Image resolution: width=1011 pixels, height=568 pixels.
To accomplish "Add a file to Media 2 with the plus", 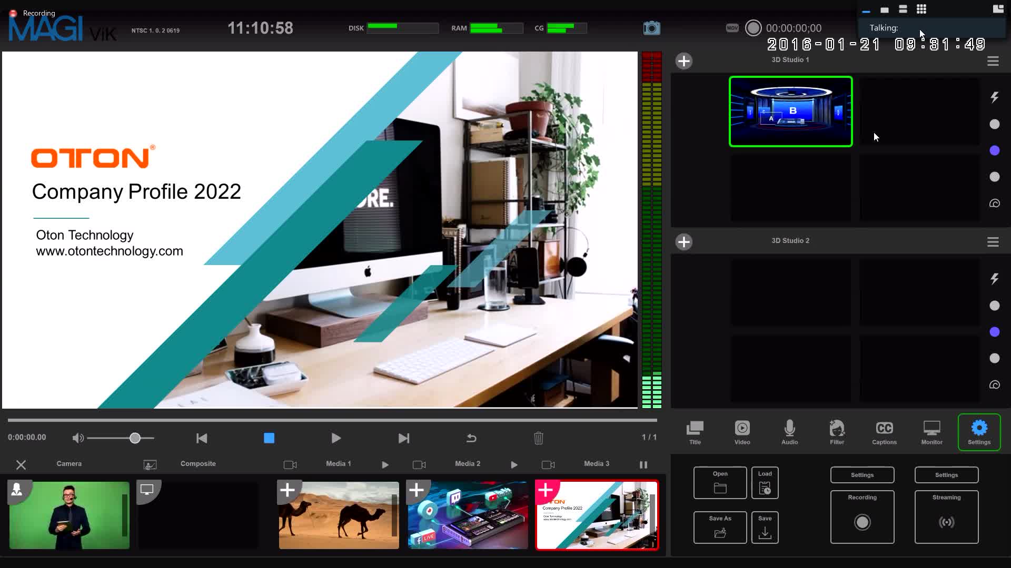I will click(x=417, y=491).
